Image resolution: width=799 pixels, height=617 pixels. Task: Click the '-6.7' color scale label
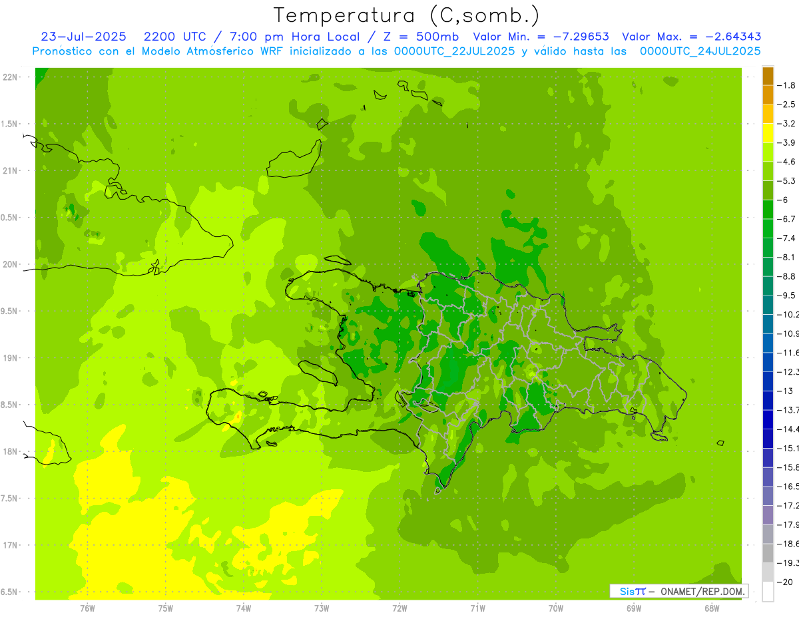click(786, 219)
